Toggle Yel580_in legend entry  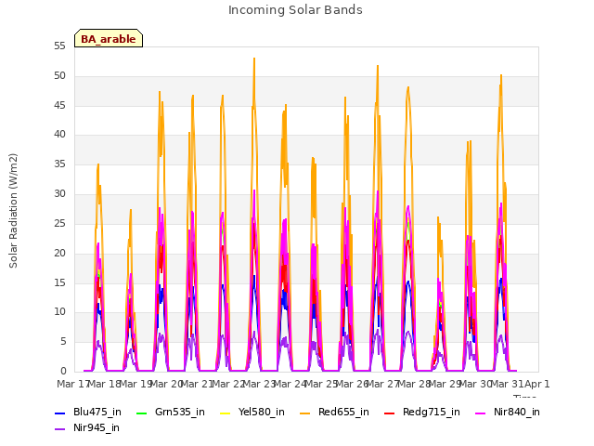pyautogui.click(x=252, y=412)
